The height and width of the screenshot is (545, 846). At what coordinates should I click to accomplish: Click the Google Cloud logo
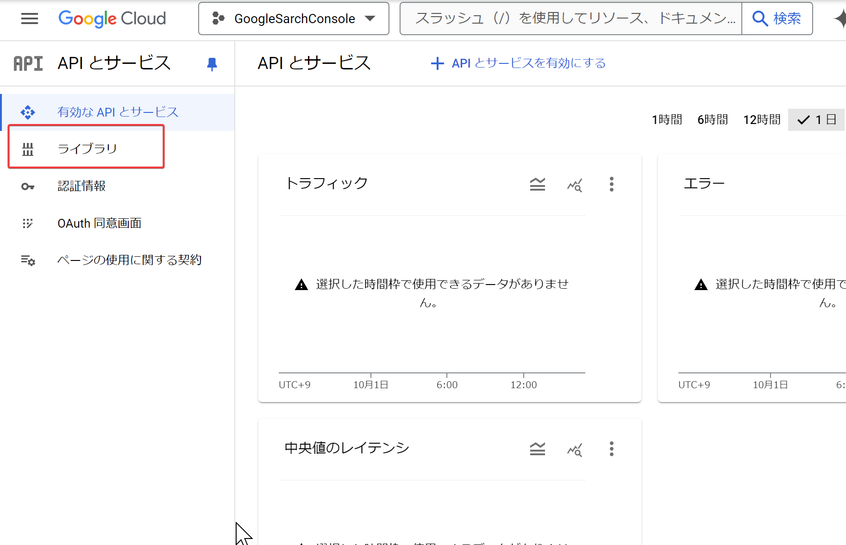point(112,19)
